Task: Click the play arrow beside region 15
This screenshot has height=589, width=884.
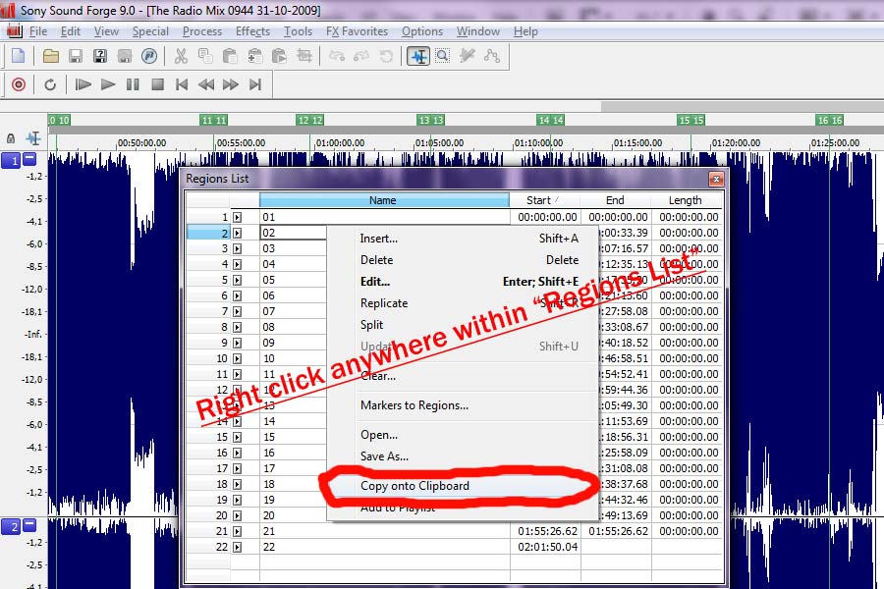Action: pyautogui.click(x=237, y=436)
